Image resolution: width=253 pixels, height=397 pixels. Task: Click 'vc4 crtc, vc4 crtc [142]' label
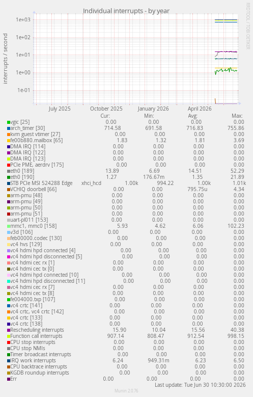coord(37,312)
